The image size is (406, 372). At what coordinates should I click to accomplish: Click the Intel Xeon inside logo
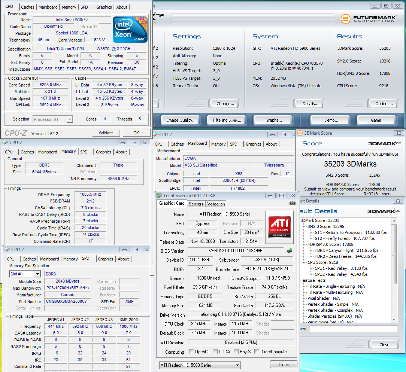(x=130, y=29)
